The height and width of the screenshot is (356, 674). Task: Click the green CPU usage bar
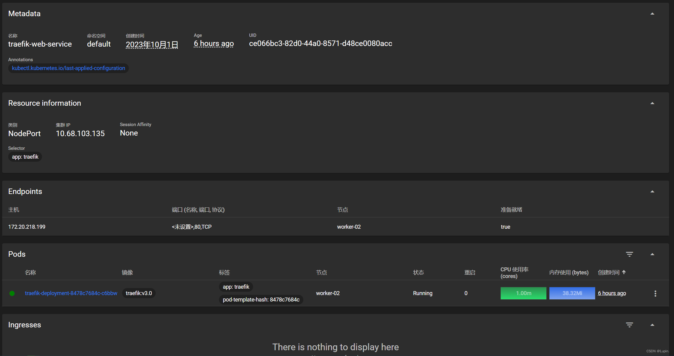point(523,293)
